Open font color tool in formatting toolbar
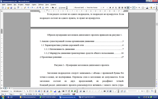The width and height of the screenshot is (158, 99). [x=147, y=8]
